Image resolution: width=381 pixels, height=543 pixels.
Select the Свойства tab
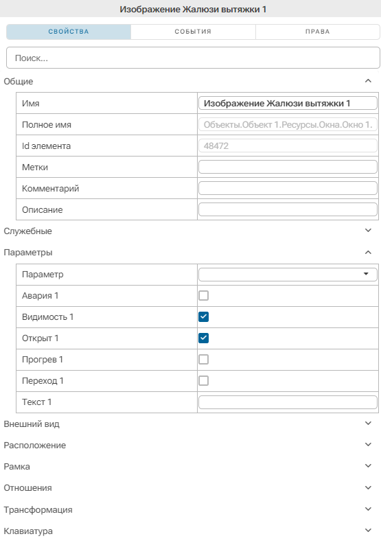(x=69, y=32)
